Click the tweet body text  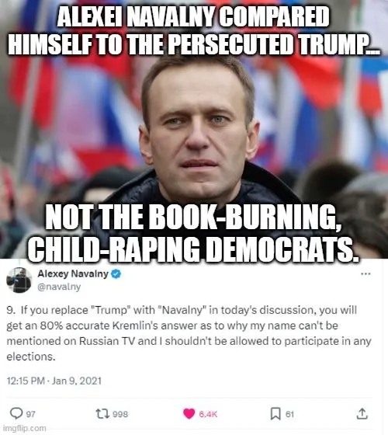pos(189,333)
